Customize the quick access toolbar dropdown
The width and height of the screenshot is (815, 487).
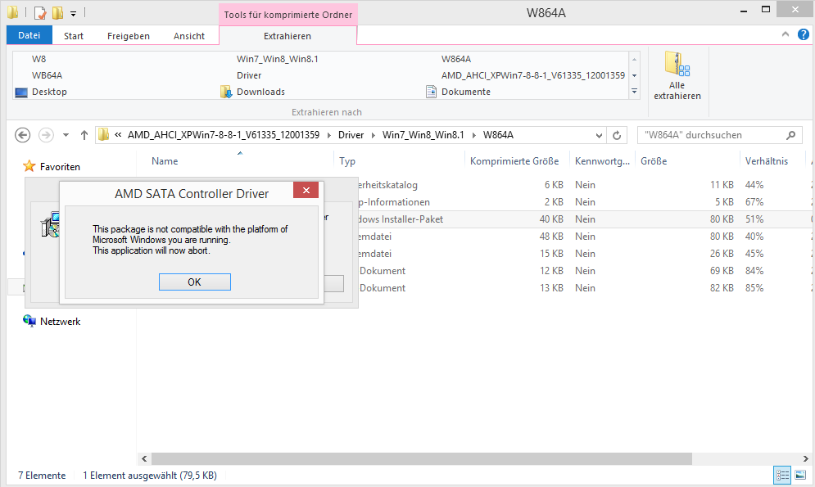[x=73, y=14]
